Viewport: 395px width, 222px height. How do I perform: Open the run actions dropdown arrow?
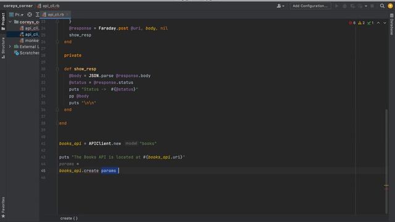pyautogui.click(x=366, y=6)
